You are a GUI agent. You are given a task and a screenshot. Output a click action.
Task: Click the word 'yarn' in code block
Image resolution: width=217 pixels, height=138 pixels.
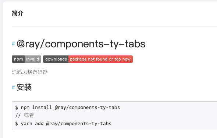point(26,124)
